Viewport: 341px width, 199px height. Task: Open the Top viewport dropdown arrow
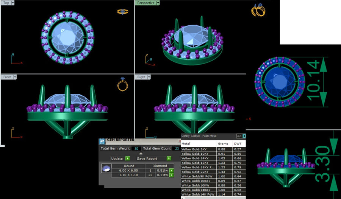click(x=13, y=3)
